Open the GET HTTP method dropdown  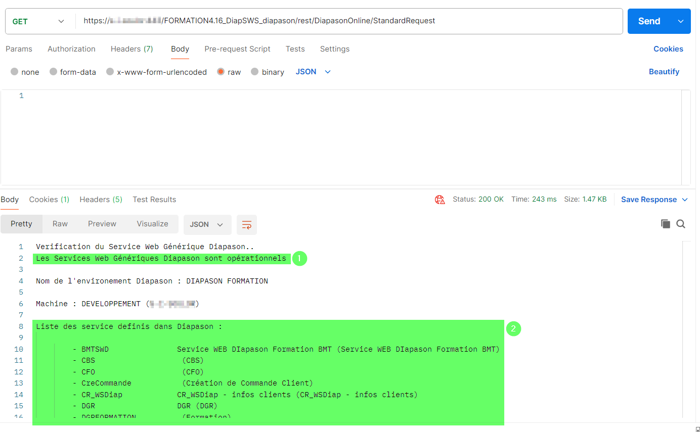pos(39,21)
